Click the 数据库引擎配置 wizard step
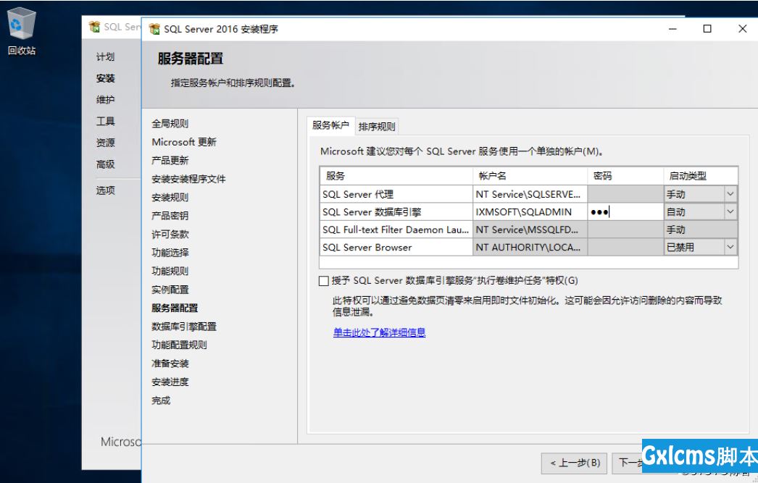Screen dimensions: 758x483 pyautogui.click(x=183, y=327)
